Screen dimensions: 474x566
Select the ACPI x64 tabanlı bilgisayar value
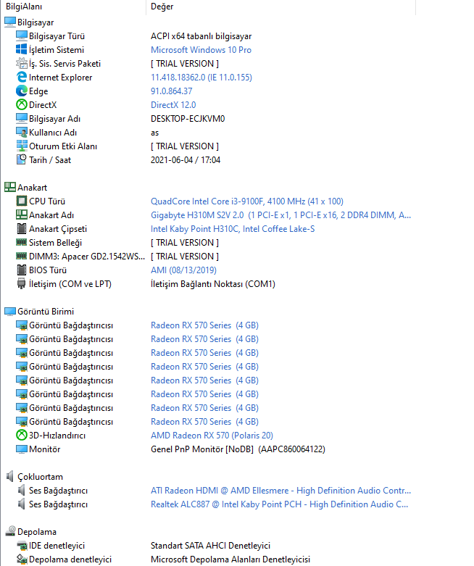201,36
